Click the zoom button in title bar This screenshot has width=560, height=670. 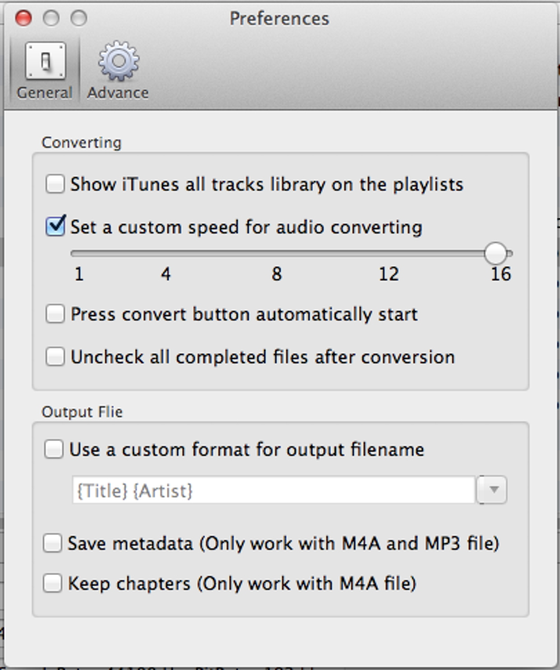pyautogui.click(x=79, y=18)
